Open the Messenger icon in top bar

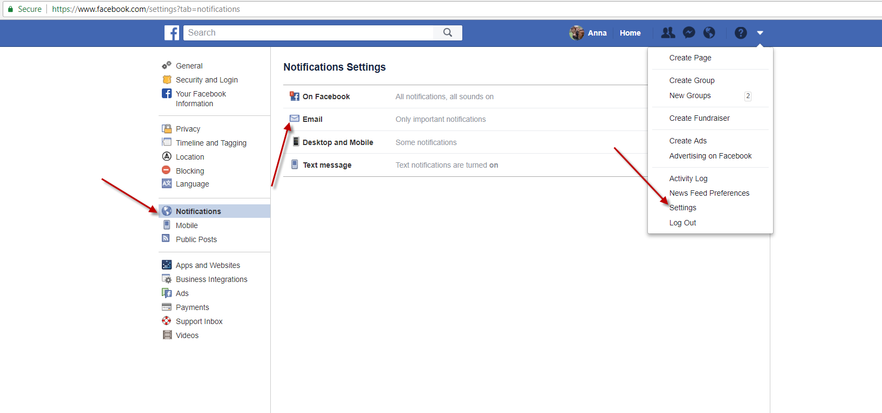click(689, 33)
